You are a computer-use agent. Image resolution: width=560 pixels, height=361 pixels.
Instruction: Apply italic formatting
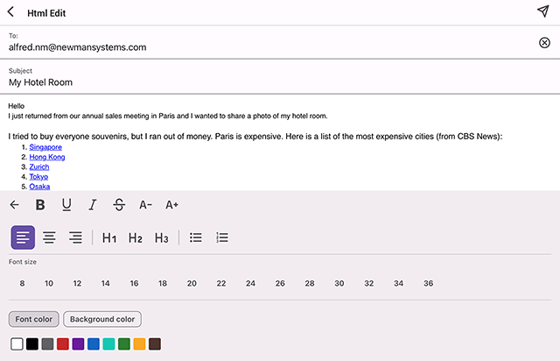point(93,204)
